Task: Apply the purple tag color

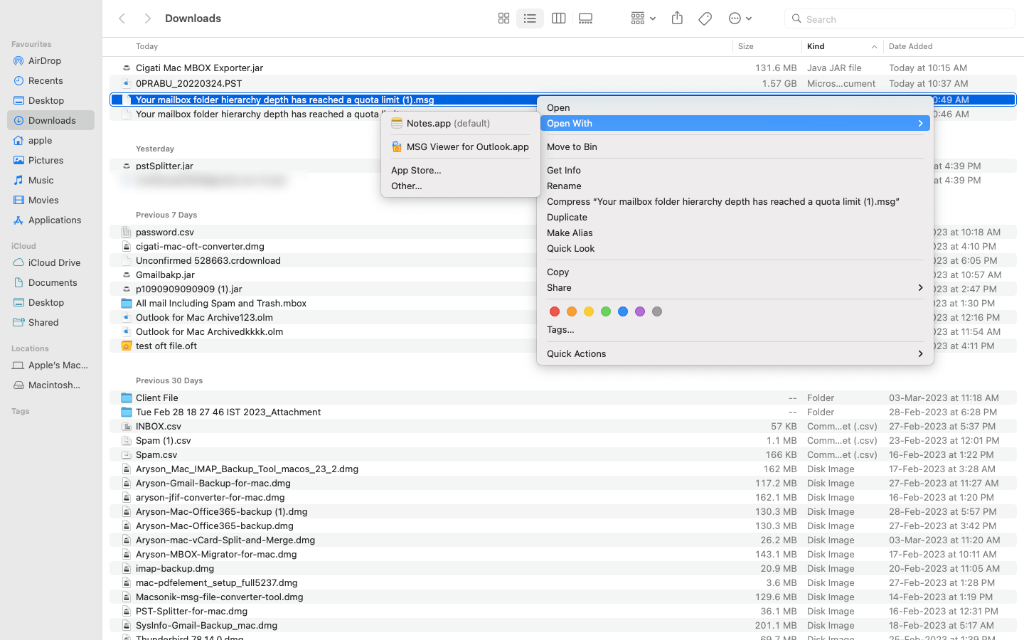Action: (640, 311)
